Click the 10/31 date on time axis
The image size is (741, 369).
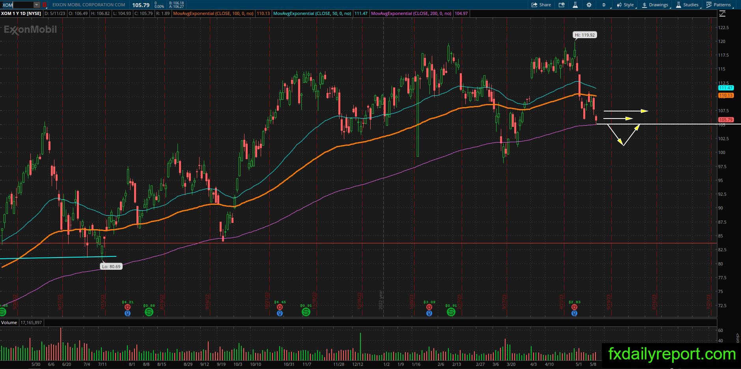(x=289, y=364)
